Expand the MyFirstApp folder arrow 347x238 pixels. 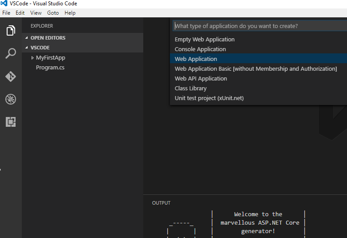(x=32, y=58)
